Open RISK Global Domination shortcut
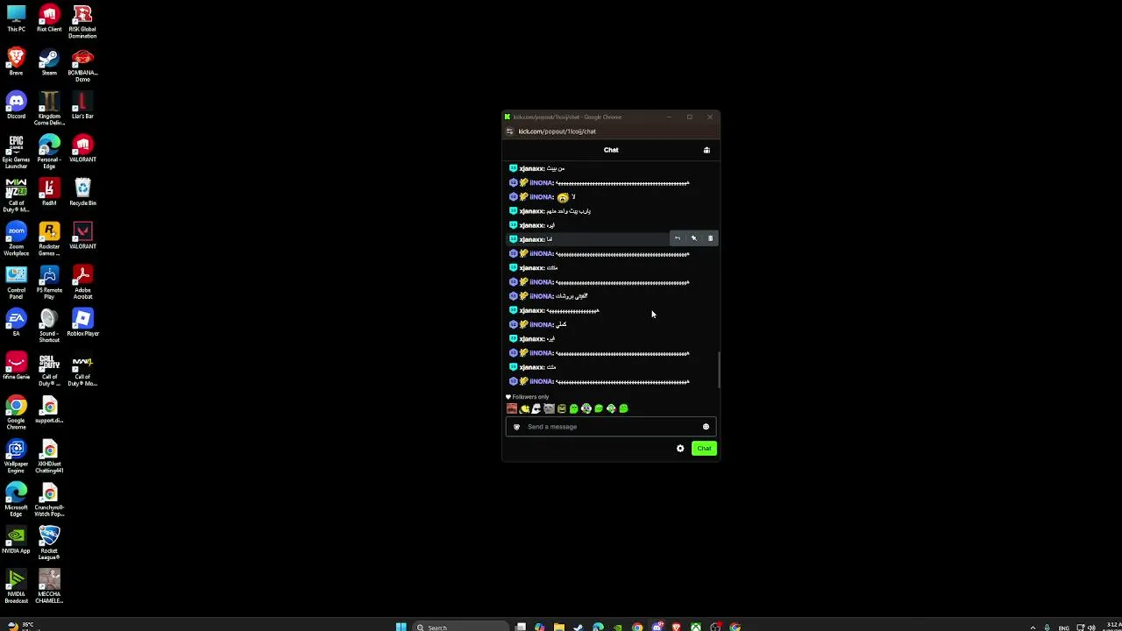Image resolution: width=1122 pixels, height=631 pixels. (82, 22)
